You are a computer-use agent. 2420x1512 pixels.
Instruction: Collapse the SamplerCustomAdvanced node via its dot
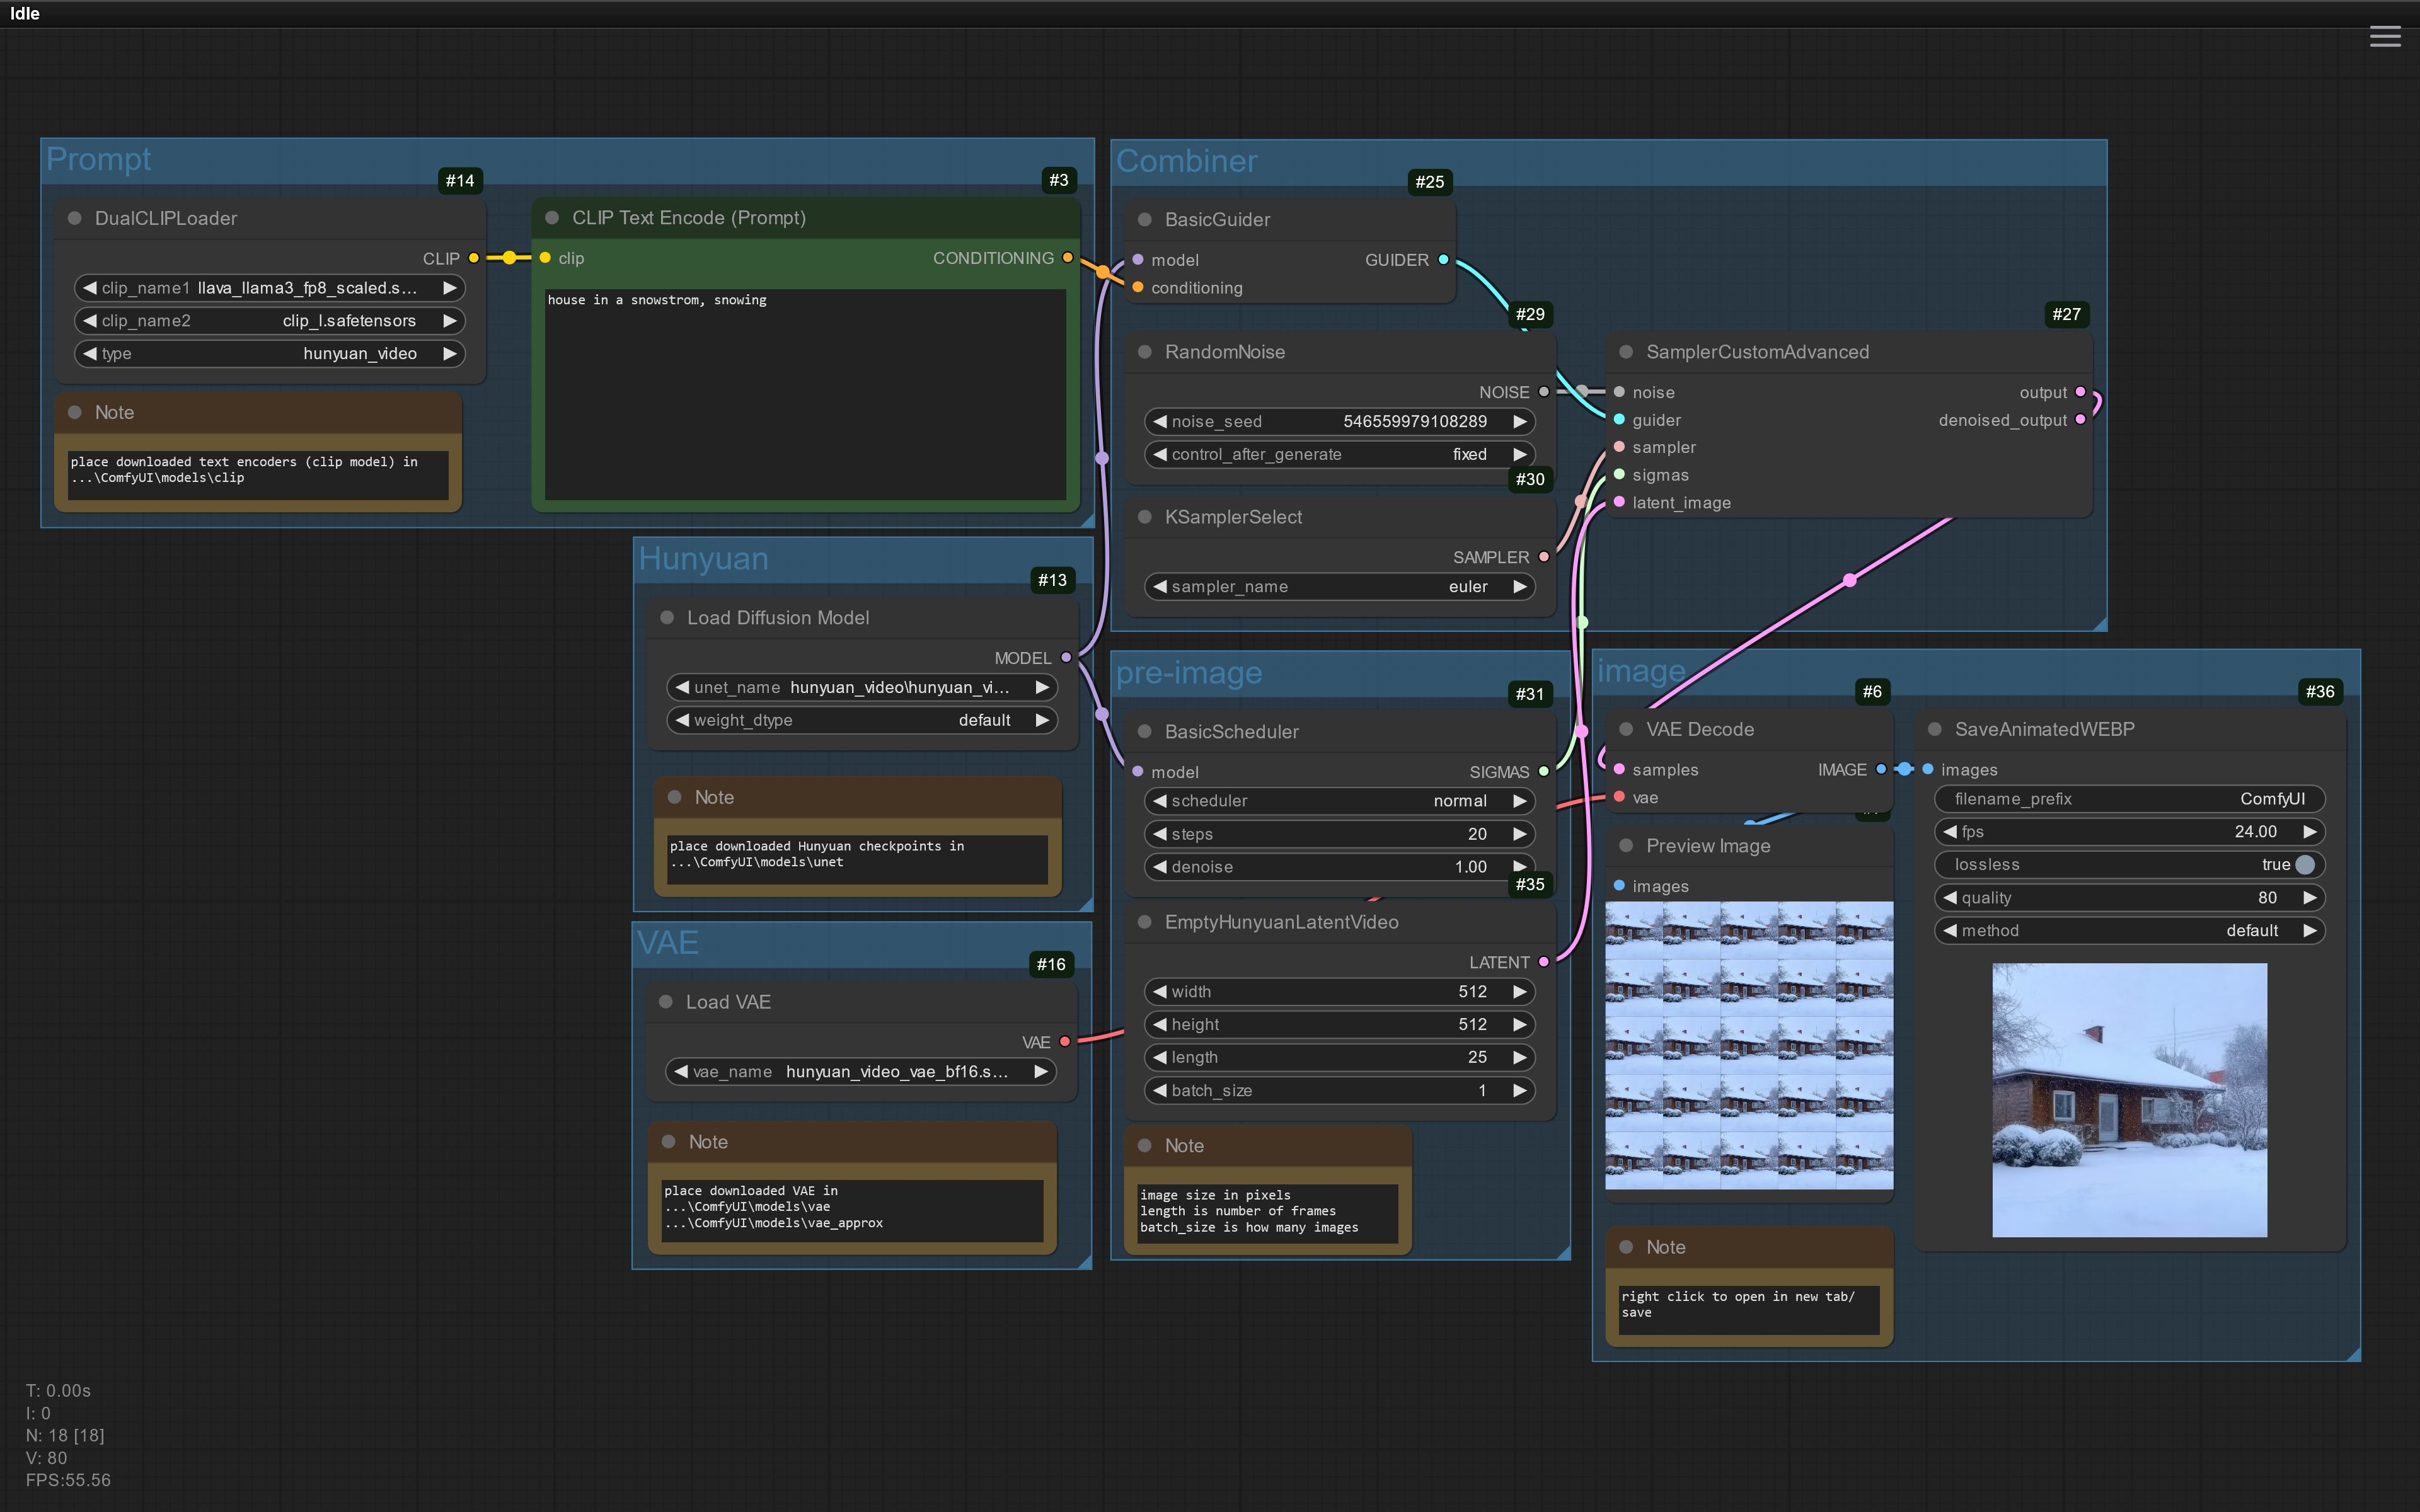(1626, 352)
